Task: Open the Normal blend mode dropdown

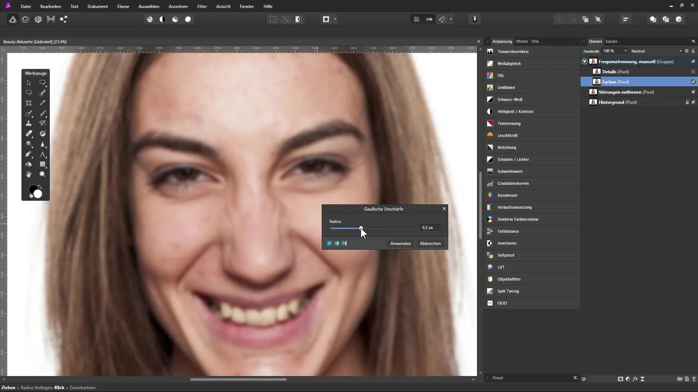Action: [657, 51]
